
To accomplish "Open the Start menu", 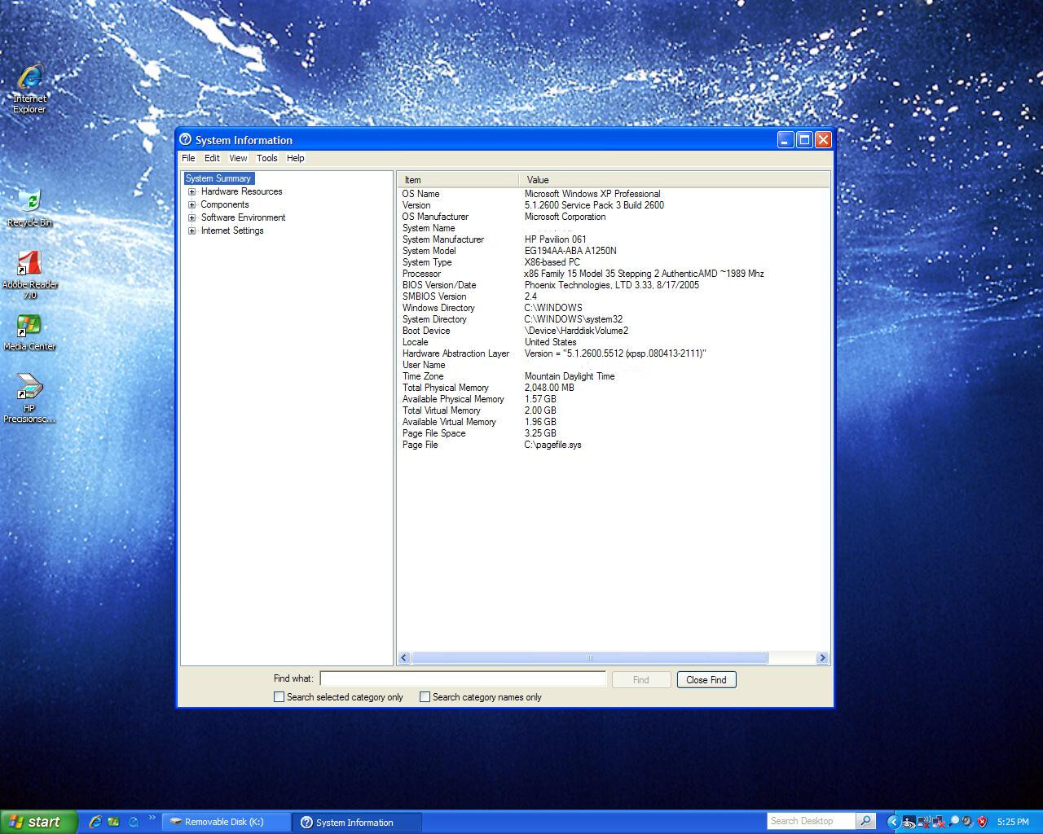I will point(38,822).
